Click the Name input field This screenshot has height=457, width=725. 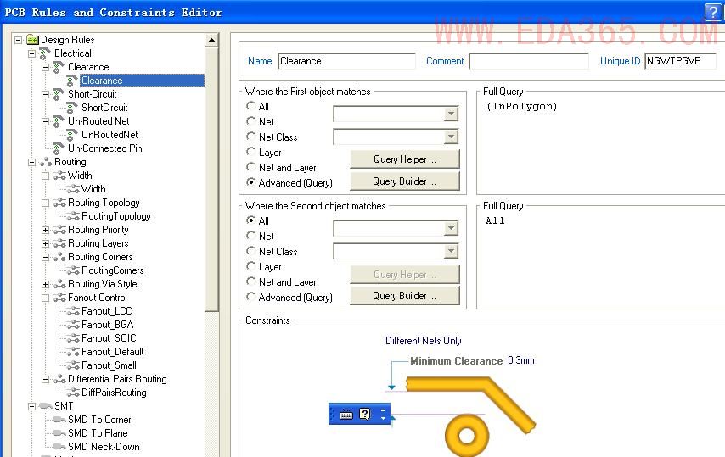pyautogui.click(x=346, y=61)
